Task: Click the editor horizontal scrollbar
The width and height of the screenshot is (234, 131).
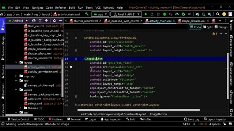Action: click(x=139, y=110)
